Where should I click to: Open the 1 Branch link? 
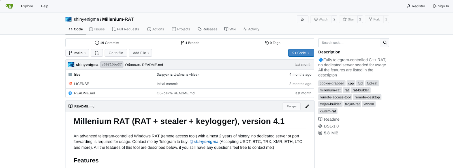click(x=190, y=43)
